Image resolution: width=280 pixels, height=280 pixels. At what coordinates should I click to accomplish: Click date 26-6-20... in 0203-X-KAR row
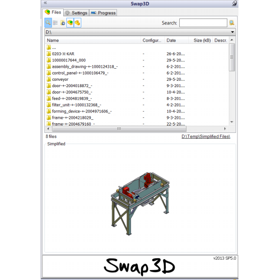click(176, 54)
